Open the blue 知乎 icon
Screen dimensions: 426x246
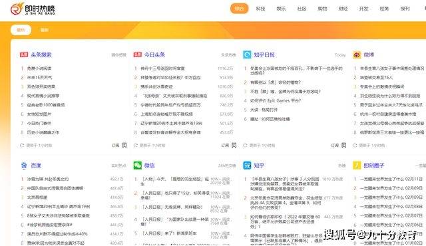pyautogui.click(x=247, y=166)
